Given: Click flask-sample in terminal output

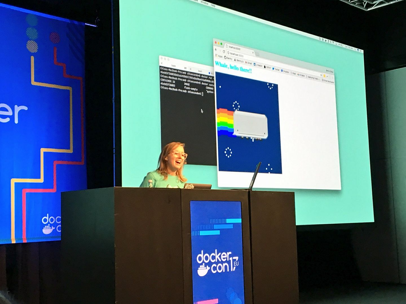Looking at the screenshot, I should coord(191,88).
